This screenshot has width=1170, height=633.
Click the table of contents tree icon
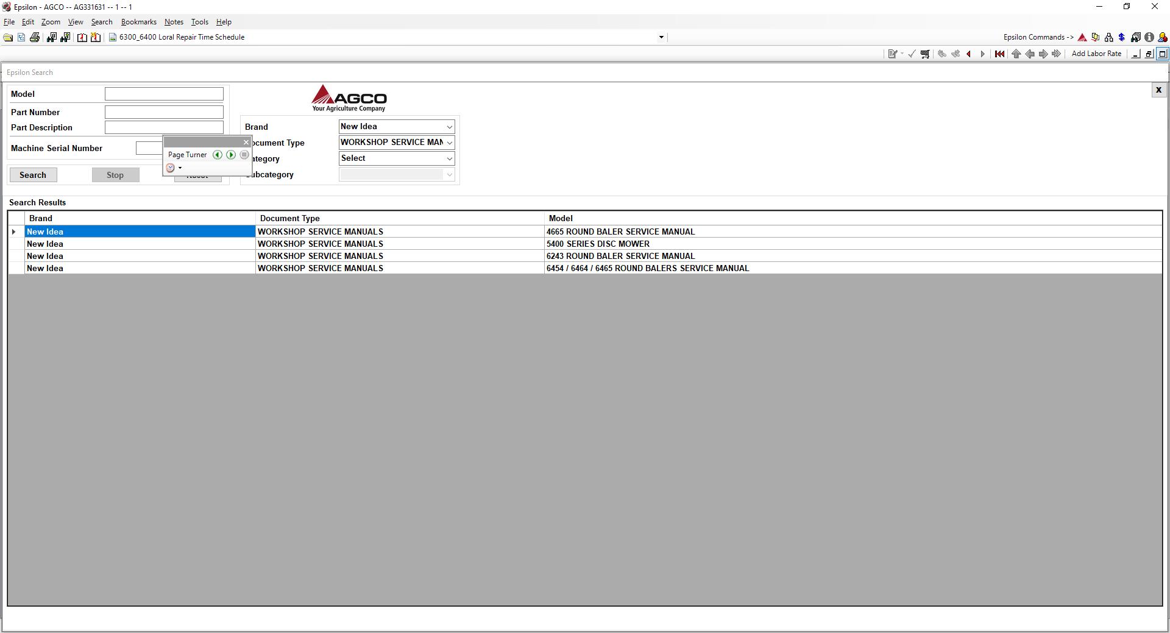coord(21,37)
